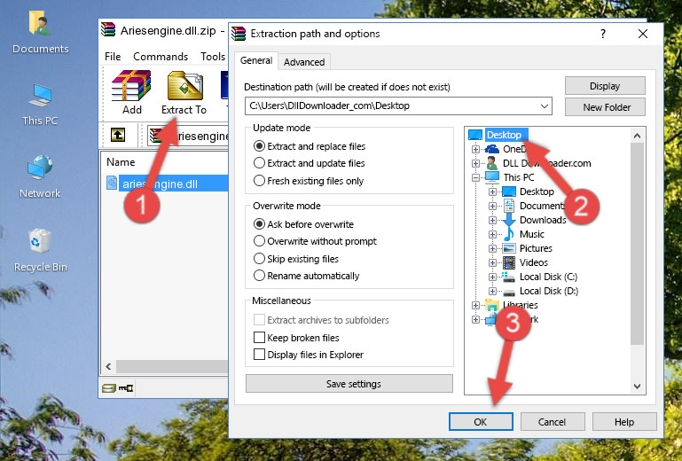
Task: Click the Pictures folder icon
Action: pos(509,248)
